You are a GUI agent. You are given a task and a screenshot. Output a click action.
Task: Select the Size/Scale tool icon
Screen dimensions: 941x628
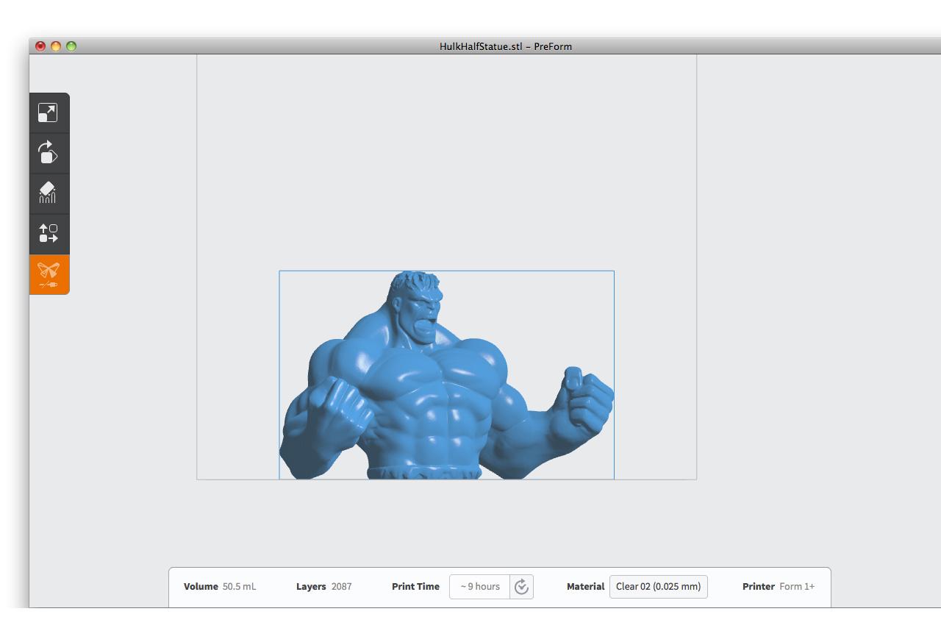pos(48,113)
